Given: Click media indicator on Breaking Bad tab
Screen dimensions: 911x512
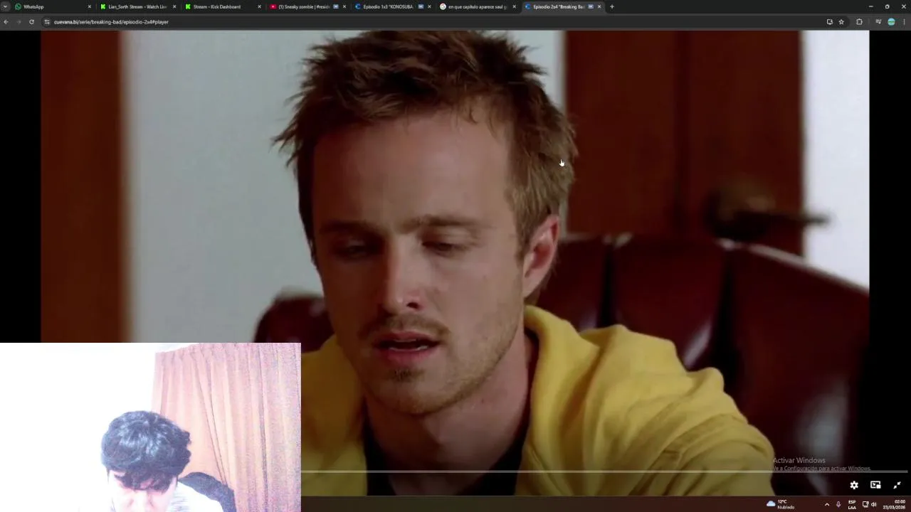Looking at the screenshot, I should tap(591, 6).
